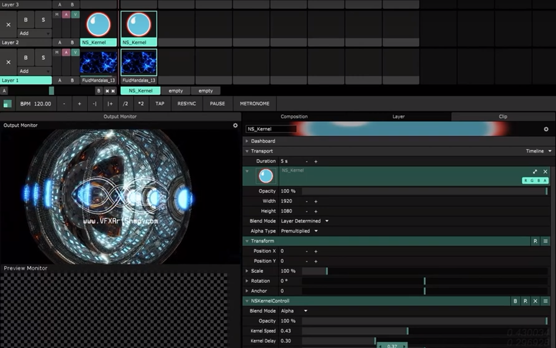Open clip panel settings gear

(546, 129)
